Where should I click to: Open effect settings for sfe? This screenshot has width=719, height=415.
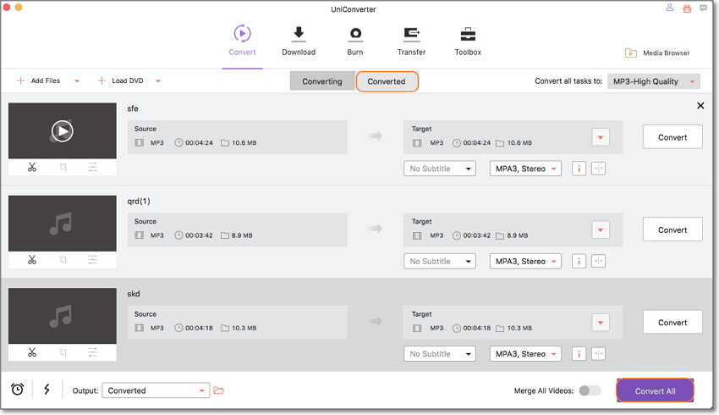(x=93, y=167)
